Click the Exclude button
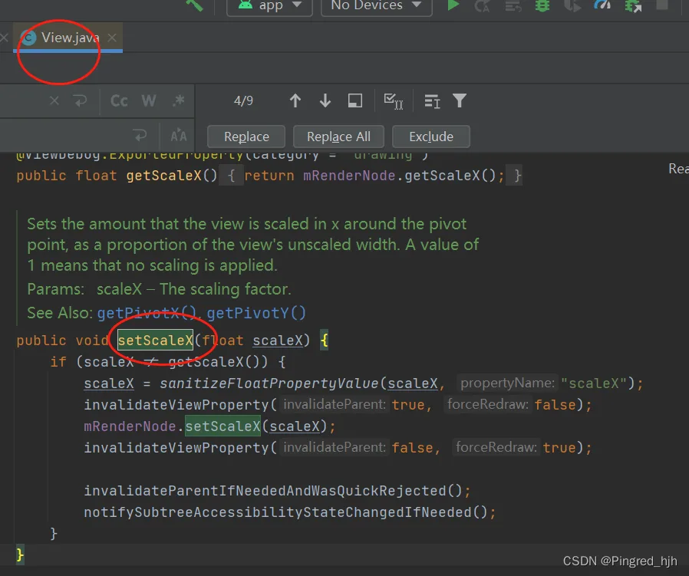 pos(431,137)
